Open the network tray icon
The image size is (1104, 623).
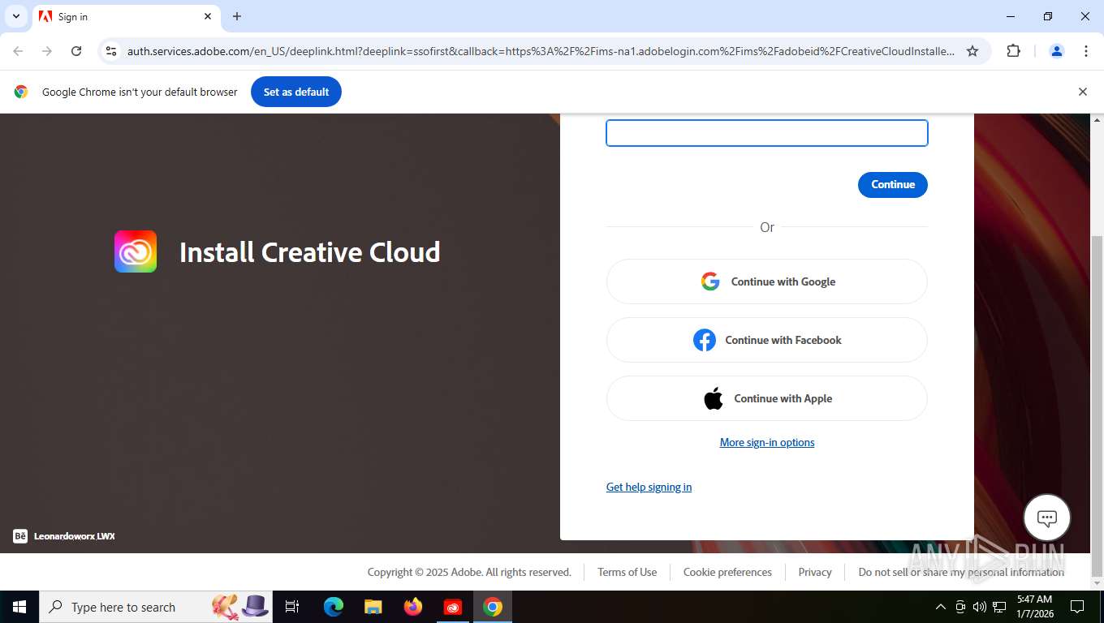(x=999, y=607)
